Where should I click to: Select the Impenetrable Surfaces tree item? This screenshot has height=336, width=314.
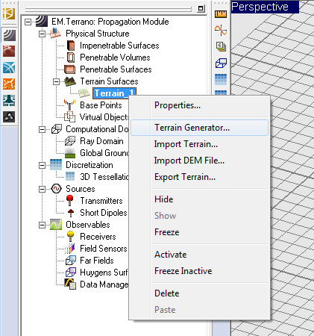[x=119, y=46]
